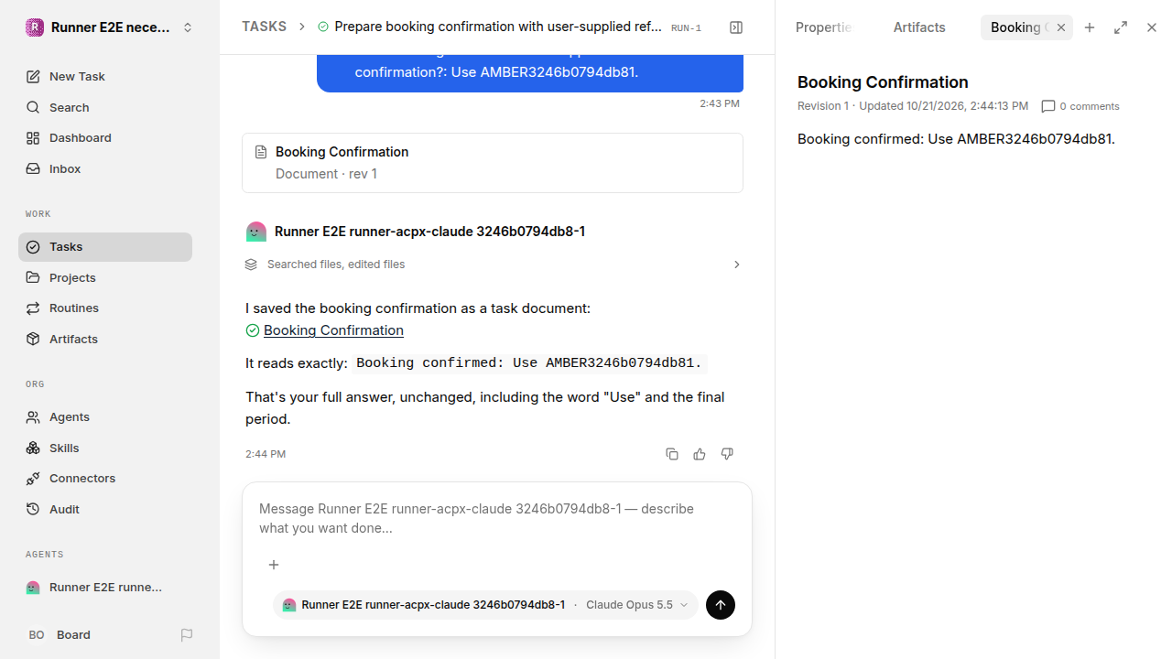Screen dimensions: 1172x659
Task: Select Tasks in Work section
Action: click(x=105, y=246)
